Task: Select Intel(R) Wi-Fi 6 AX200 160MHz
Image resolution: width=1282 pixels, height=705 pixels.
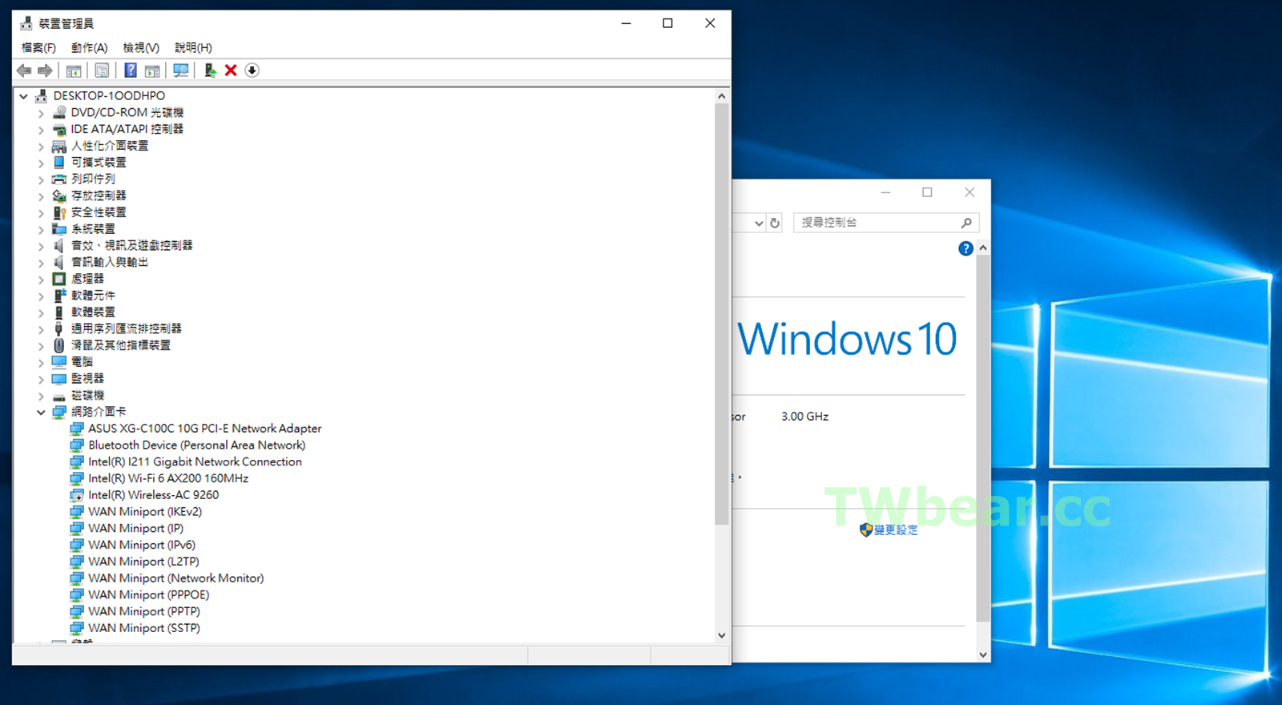Action: click(x=168, y=478)
